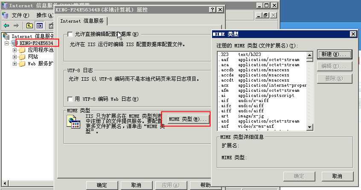
Task: Click 确定 in MIME types dialog
Action: tap(299, 176)
